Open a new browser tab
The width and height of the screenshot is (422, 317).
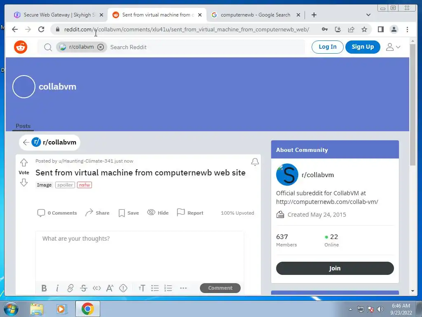[x=314, y=15]
